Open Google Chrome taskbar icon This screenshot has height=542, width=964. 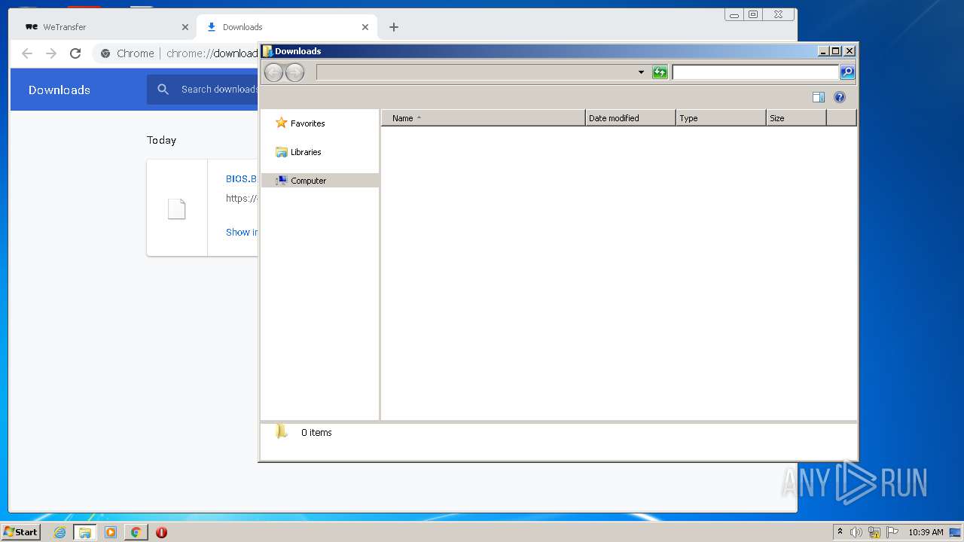pyautogui.click(x=136, y=532)
